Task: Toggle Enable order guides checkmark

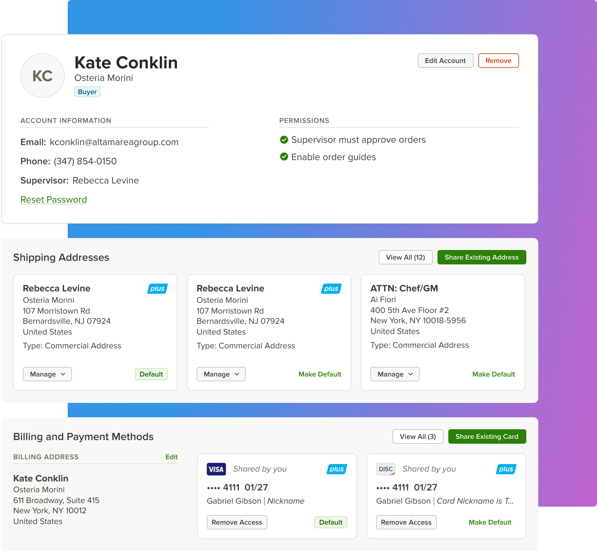Action: pos(284,157)
